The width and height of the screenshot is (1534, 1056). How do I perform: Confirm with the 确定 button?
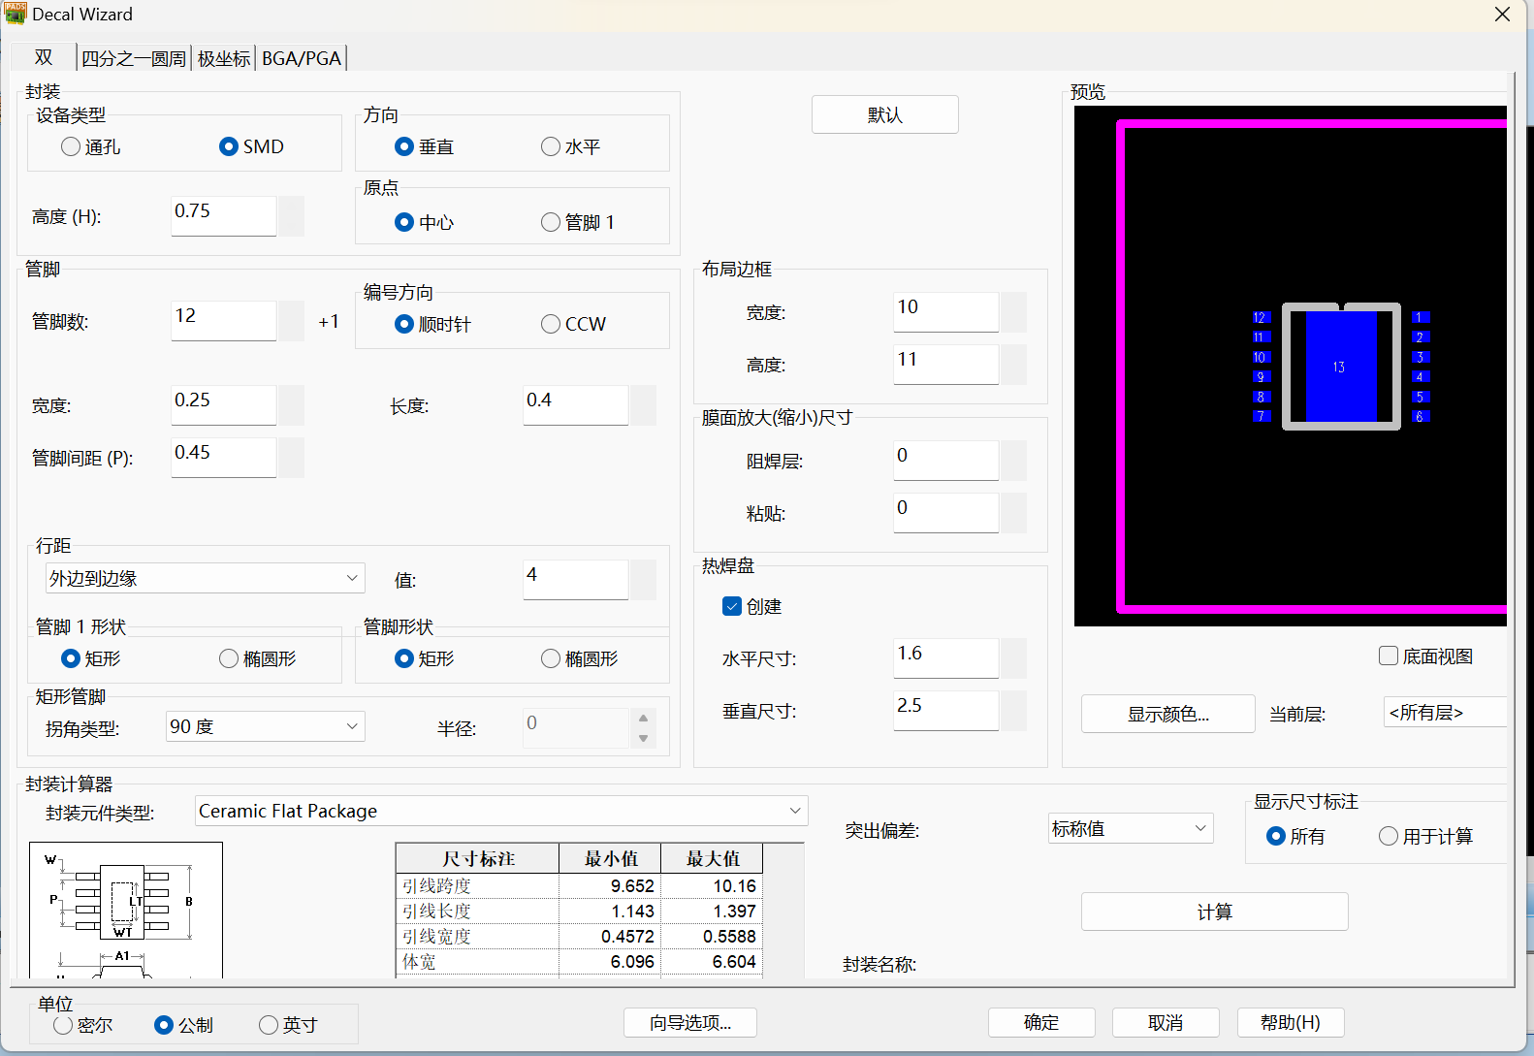pyautogui.click(x=1041, y=1022)
